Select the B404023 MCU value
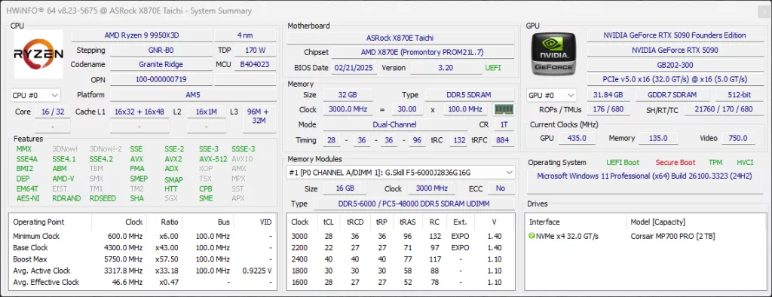This screenshot has width=772, height=297. pyautogui.click(x=255, y=65)
